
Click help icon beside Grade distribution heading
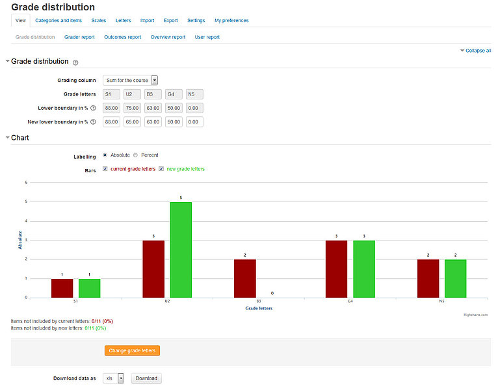pyautogui.click(x=75, y=62)
